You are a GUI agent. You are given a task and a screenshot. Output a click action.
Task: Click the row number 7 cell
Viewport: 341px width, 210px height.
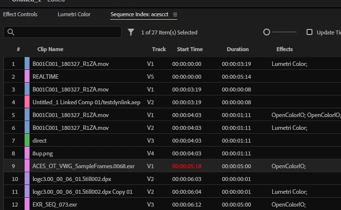coord(13,141)
